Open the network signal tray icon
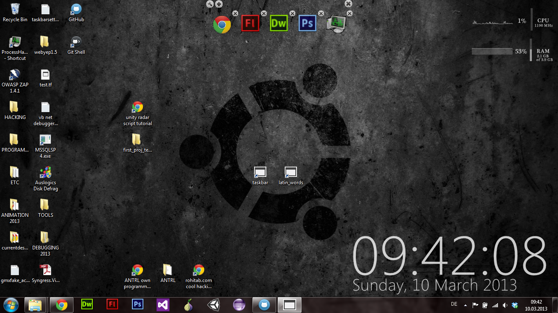 495,305
